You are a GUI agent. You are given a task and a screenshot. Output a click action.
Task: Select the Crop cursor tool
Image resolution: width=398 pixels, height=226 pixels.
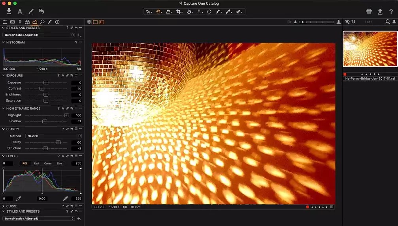pos(179,12)
